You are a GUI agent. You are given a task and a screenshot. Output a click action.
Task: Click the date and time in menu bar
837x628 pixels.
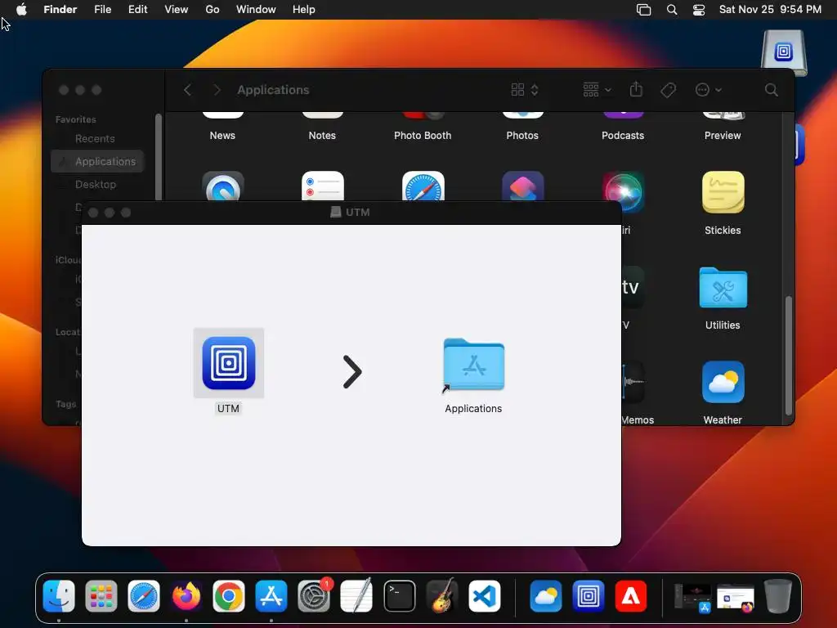click(x=770, y=10)
